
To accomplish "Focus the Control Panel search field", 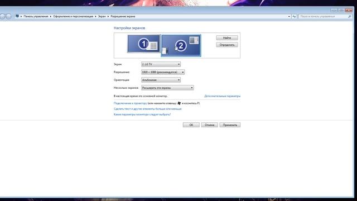I will coord(324,16).
